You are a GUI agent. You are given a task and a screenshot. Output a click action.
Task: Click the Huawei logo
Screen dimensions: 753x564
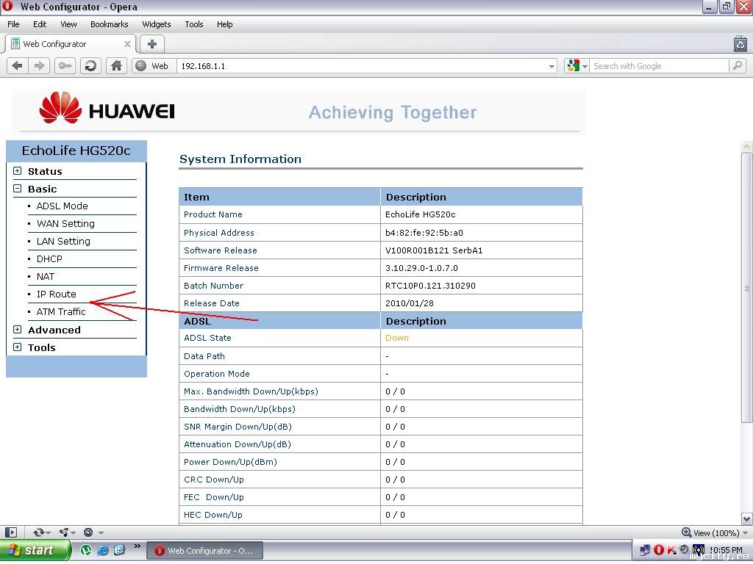(x=107, y=108)
